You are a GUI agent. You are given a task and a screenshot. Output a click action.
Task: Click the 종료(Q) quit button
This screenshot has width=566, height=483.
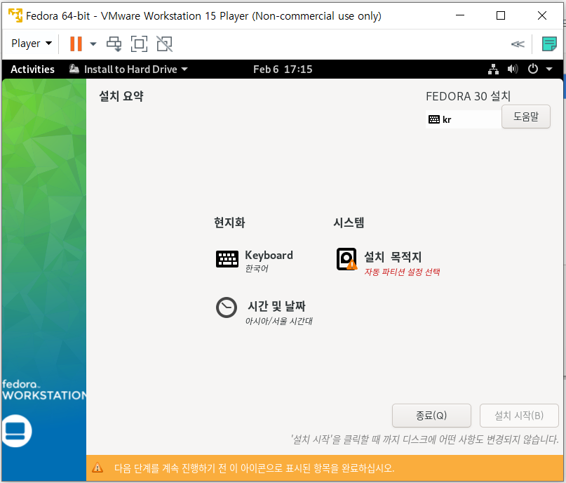pyautogui.click(x=431, y=416)
